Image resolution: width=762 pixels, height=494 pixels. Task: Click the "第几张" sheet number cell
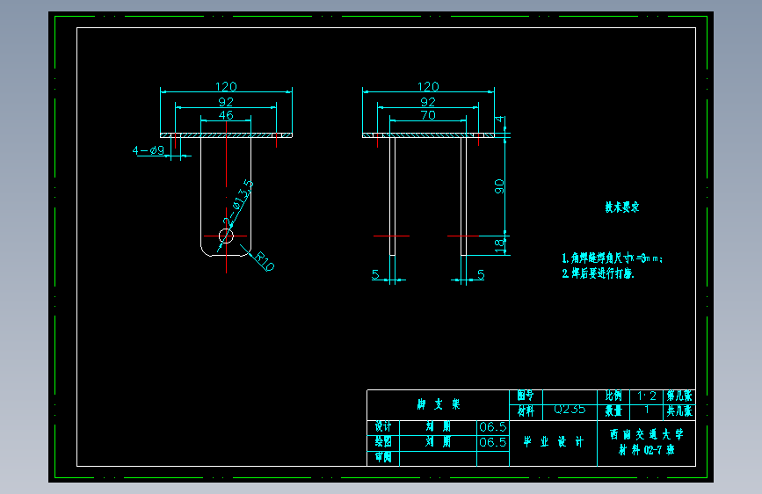[x=679, y=396]
